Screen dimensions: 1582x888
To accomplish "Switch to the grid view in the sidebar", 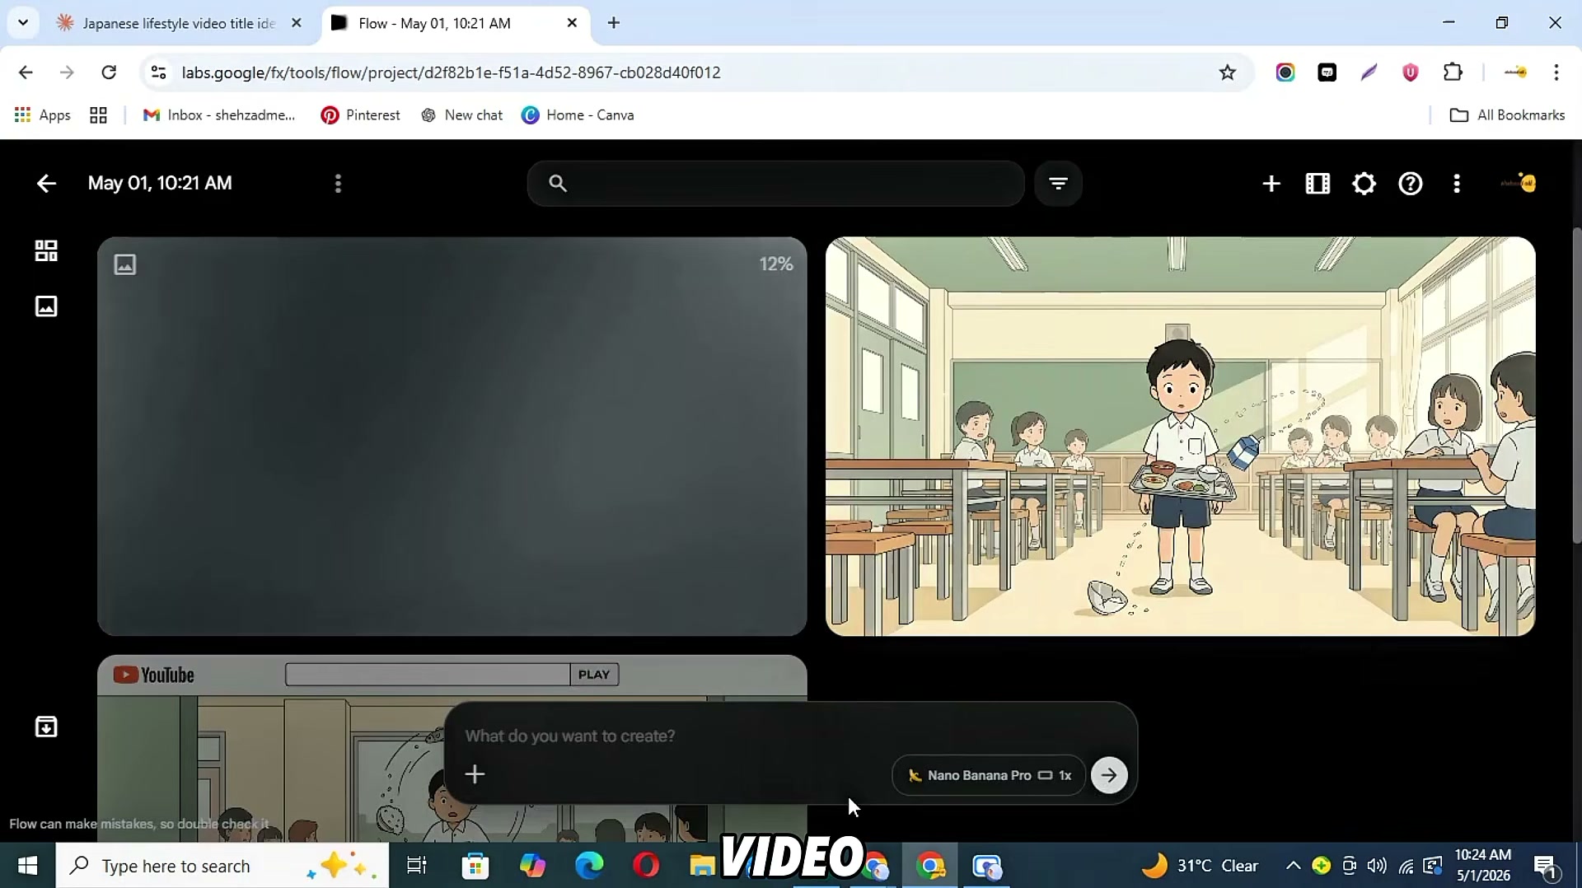I will click(x=46, y=250).
